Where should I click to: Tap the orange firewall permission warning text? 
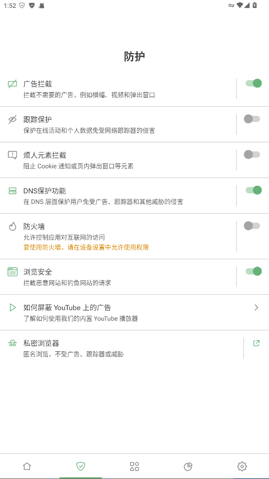[86, 247]
